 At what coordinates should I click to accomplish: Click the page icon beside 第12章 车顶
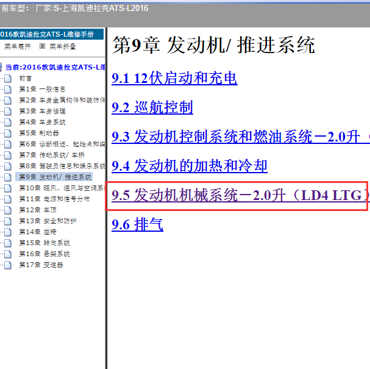click(7, 210)
